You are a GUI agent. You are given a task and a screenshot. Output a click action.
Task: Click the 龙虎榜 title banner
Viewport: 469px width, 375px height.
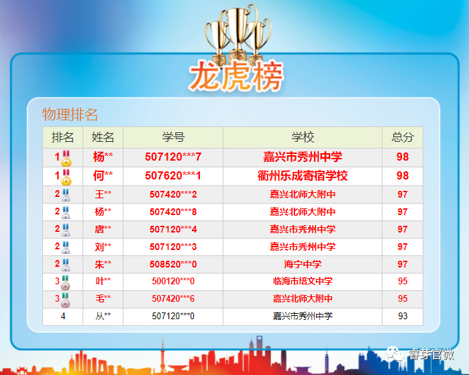coord(236,76)
